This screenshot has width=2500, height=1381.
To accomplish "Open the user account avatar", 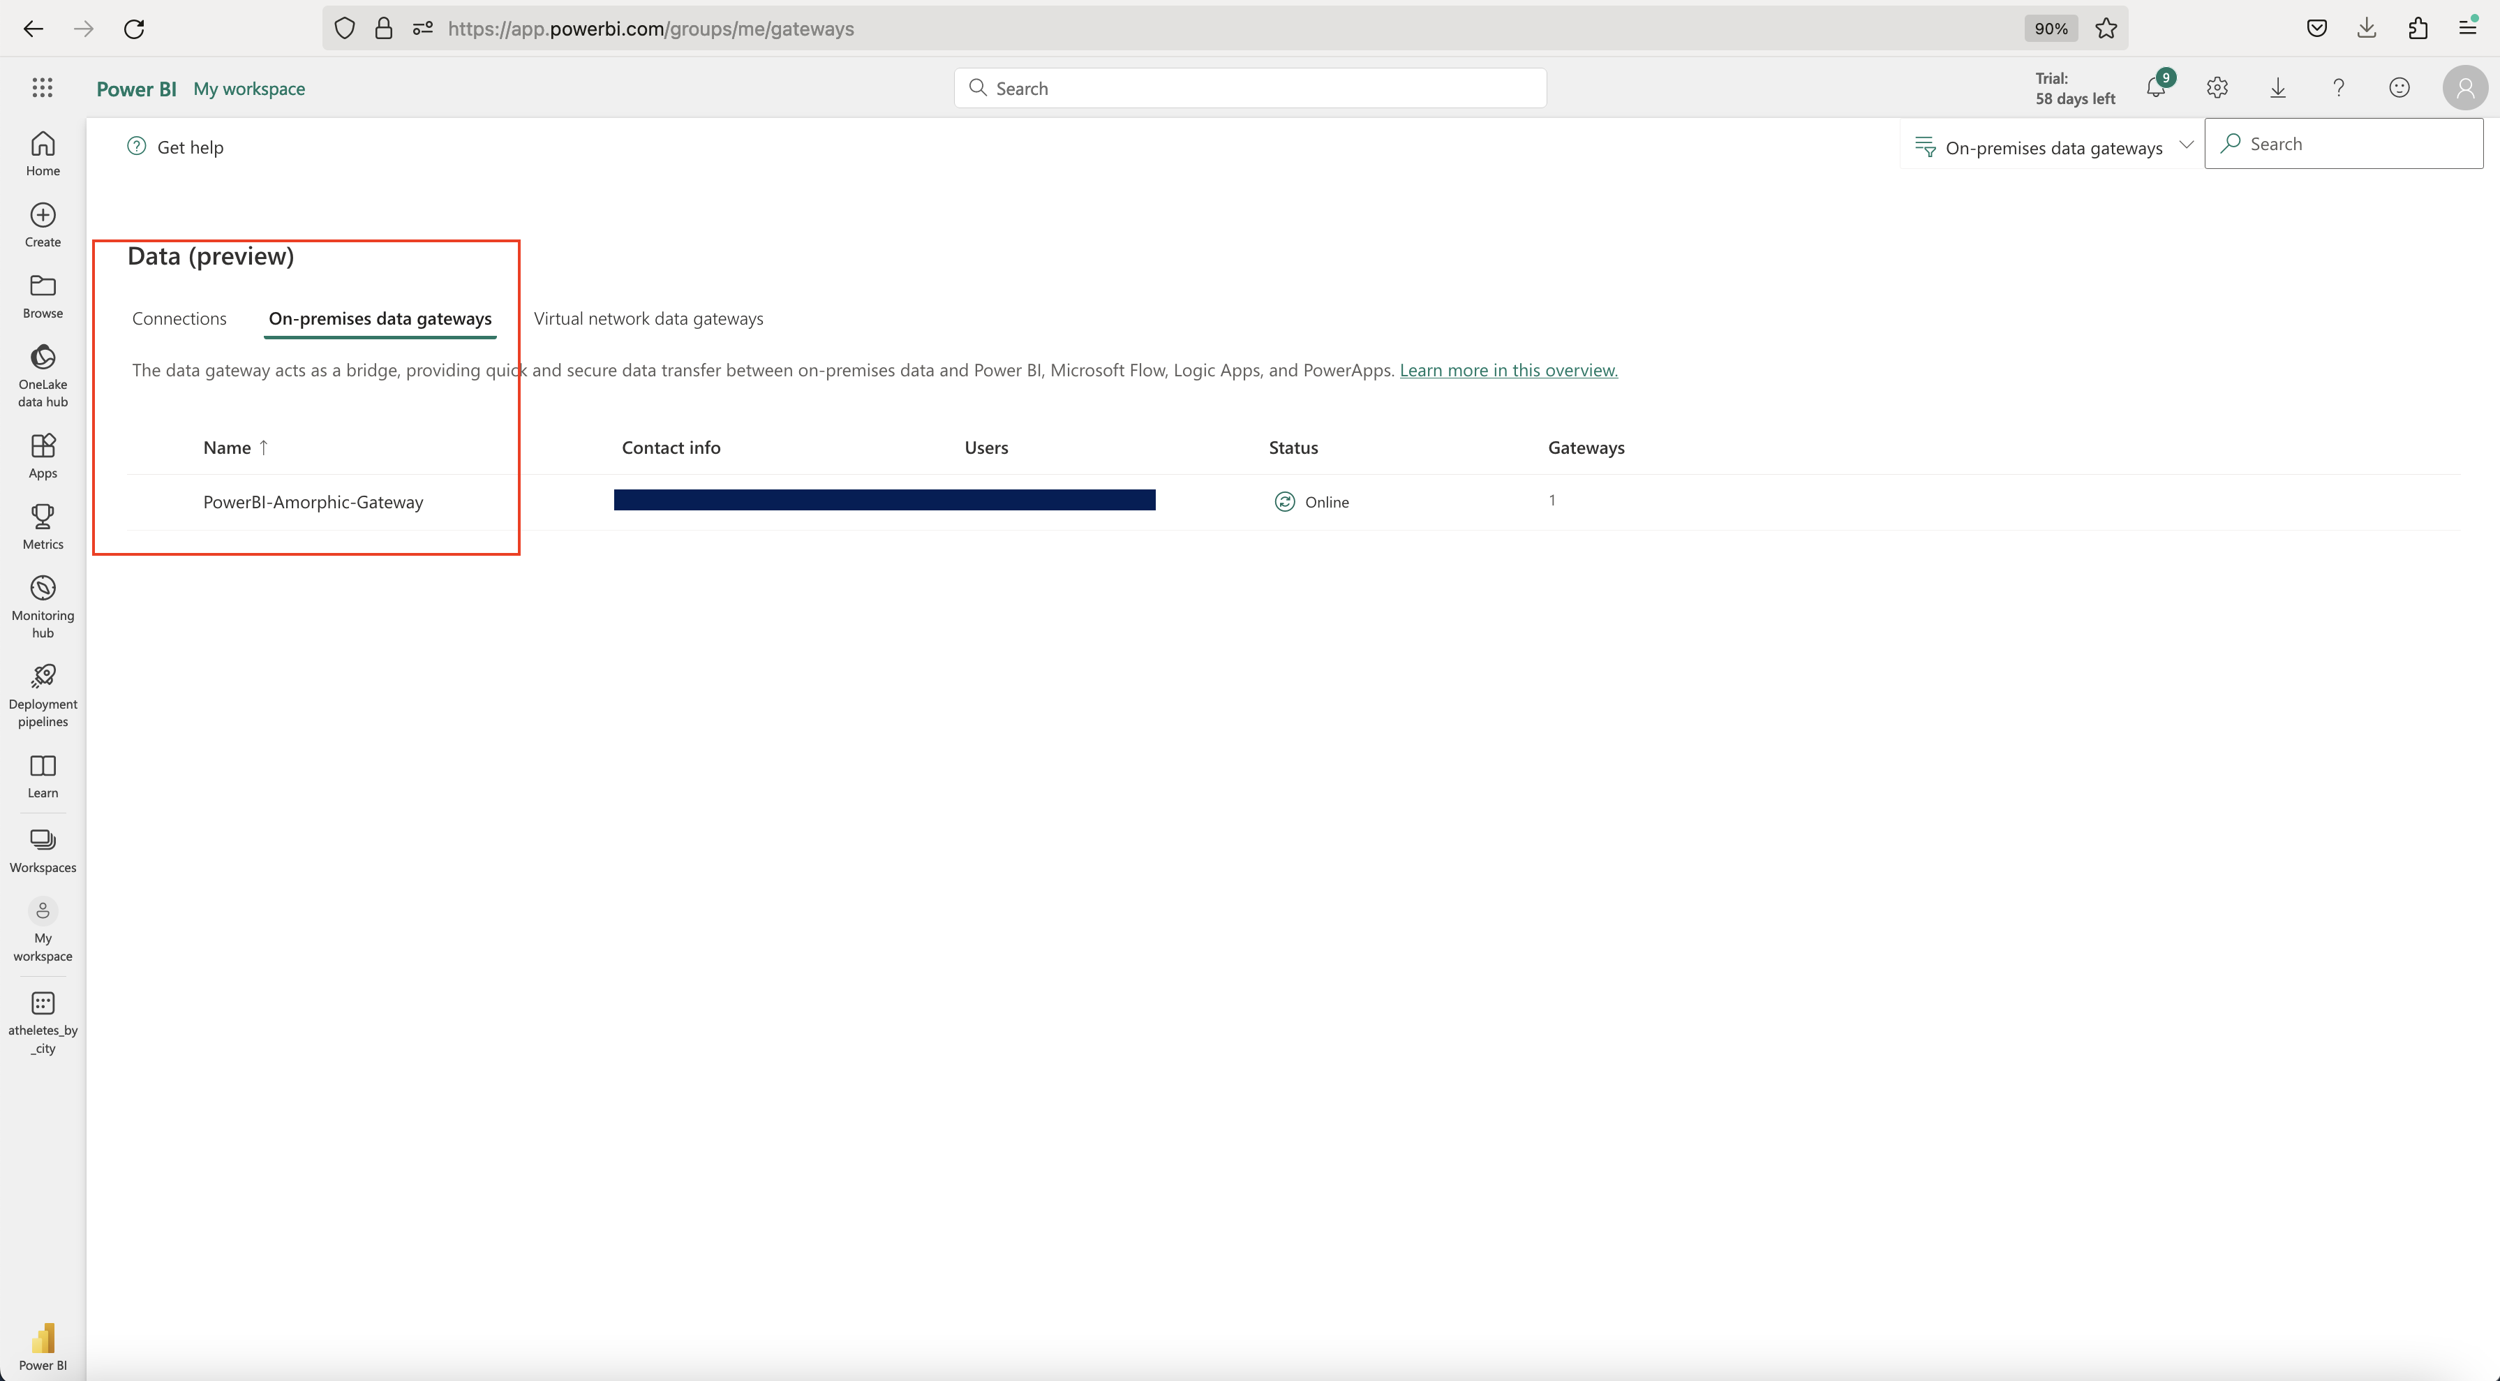I will [x=2465, y=89].
